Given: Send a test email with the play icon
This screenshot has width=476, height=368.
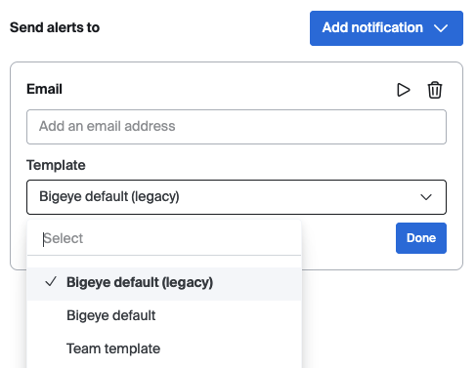Looking at the screenshot, I should 404,90.
